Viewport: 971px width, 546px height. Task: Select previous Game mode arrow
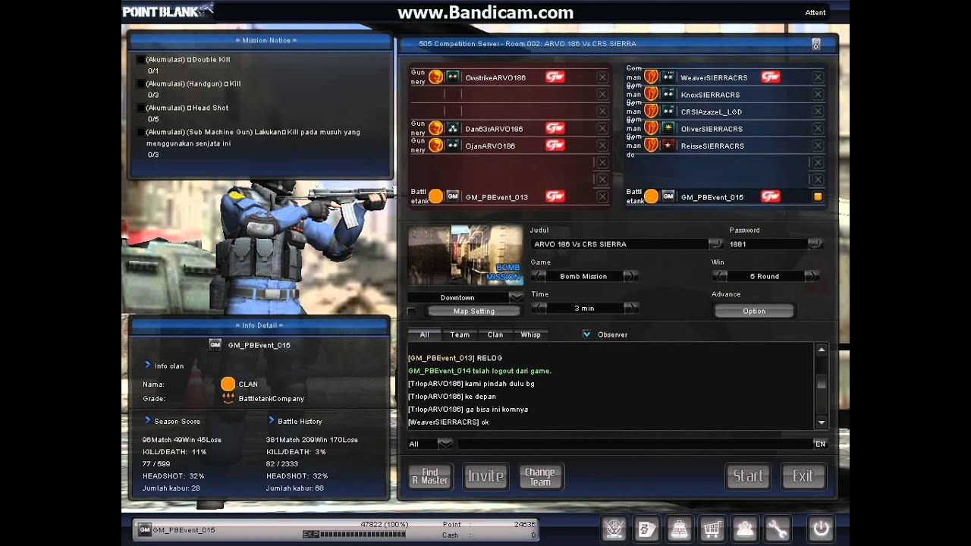[538, 276]
